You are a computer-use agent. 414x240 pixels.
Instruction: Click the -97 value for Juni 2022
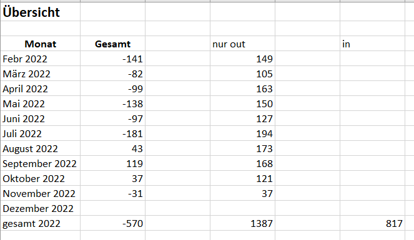point(113,119)
